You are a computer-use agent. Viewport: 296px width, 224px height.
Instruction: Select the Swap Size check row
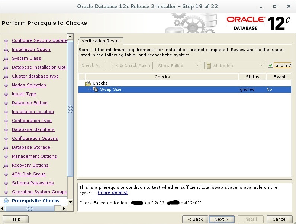pos(184,89)
